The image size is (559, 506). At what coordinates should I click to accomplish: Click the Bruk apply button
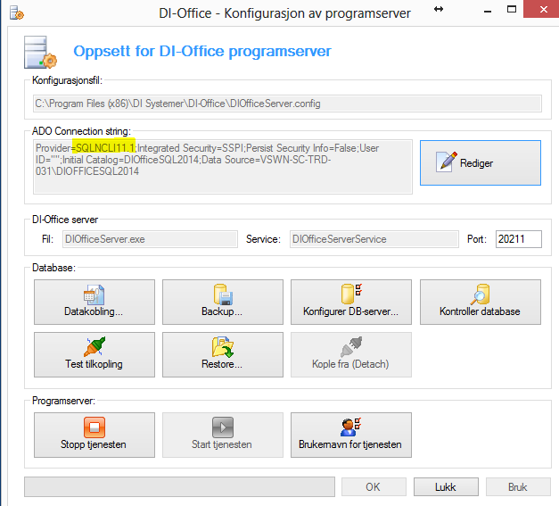[x=518, y=486]
